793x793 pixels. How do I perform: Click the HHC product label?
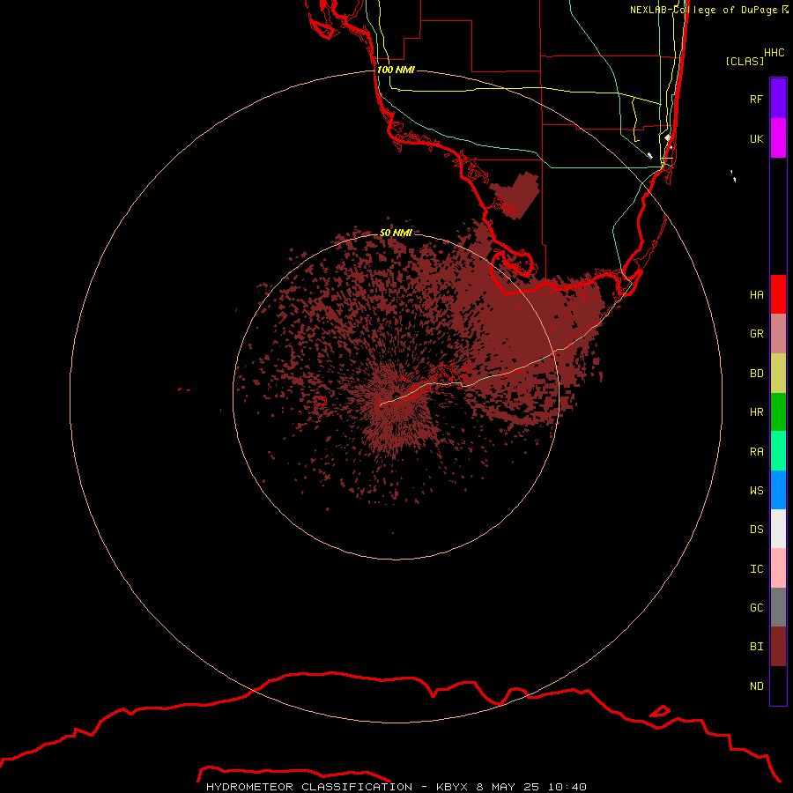point(774,53)
